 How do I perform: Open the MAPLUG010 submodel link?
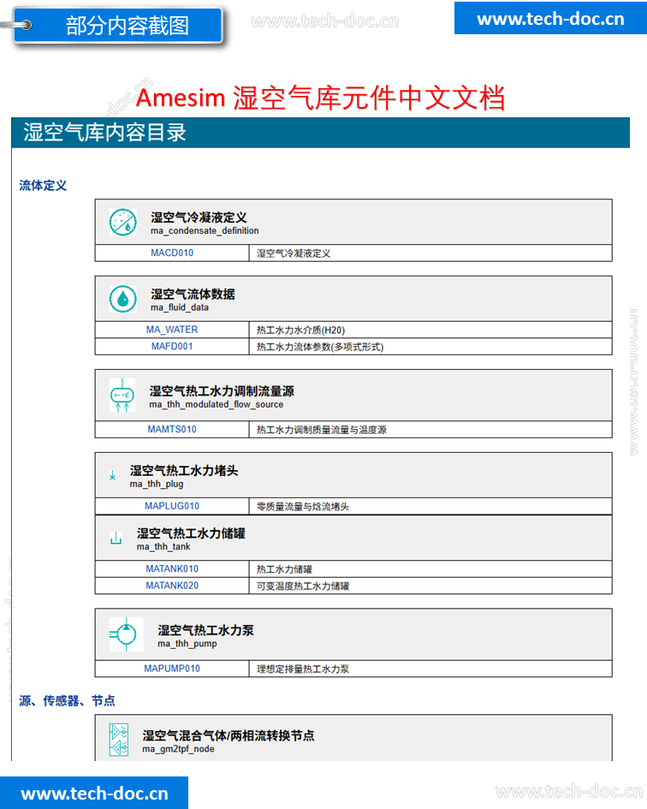(172, 506)
